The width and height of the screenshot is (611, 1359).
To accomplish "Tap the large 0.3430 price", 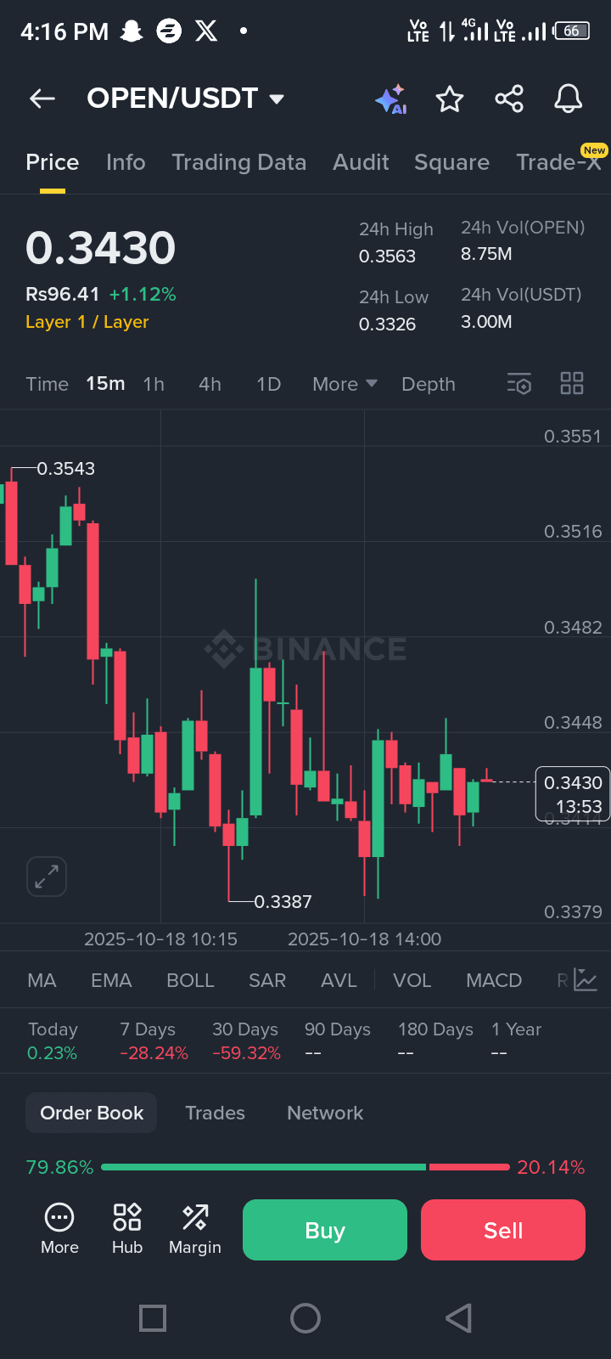I will point(100,248).
